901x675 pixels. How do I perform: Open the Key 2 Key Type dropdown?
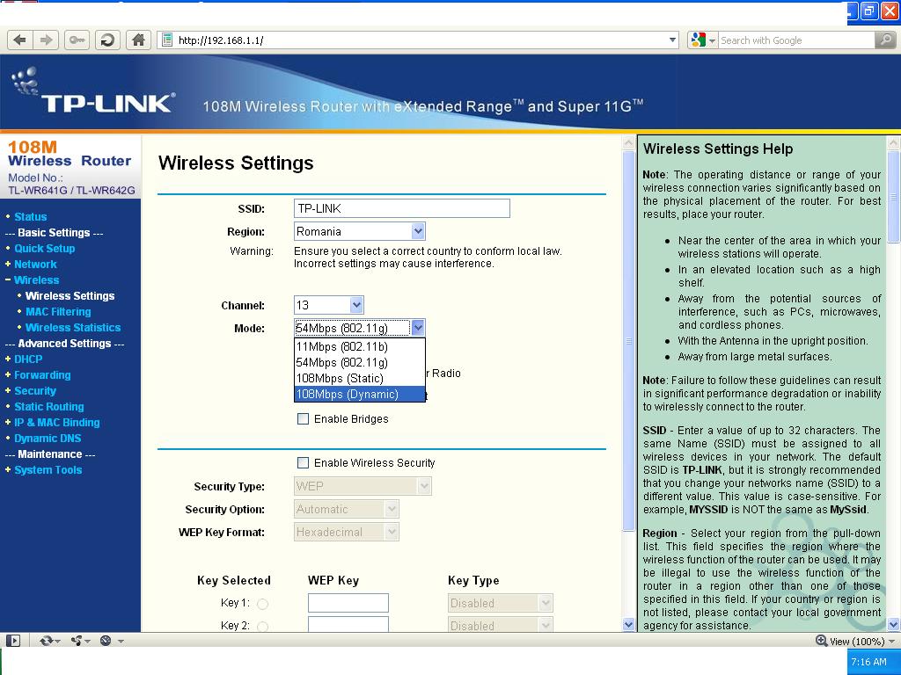[x=501, y=625]
